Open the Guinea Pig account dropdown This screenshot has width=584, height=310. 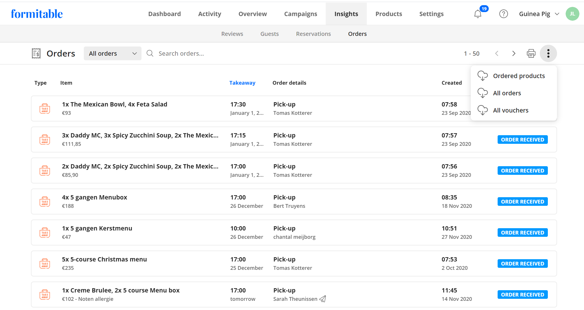pyautogui.click(x=539, y=14)
